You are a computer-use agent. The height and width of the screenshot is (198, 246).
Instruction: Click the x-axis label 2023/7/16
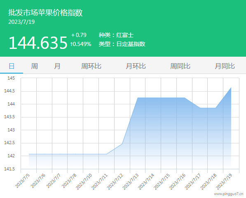[x=178, y=182]
